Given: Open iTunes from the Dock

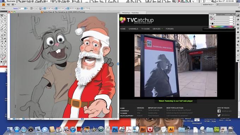Looking at the screenshot, I should tap(73, 130).
